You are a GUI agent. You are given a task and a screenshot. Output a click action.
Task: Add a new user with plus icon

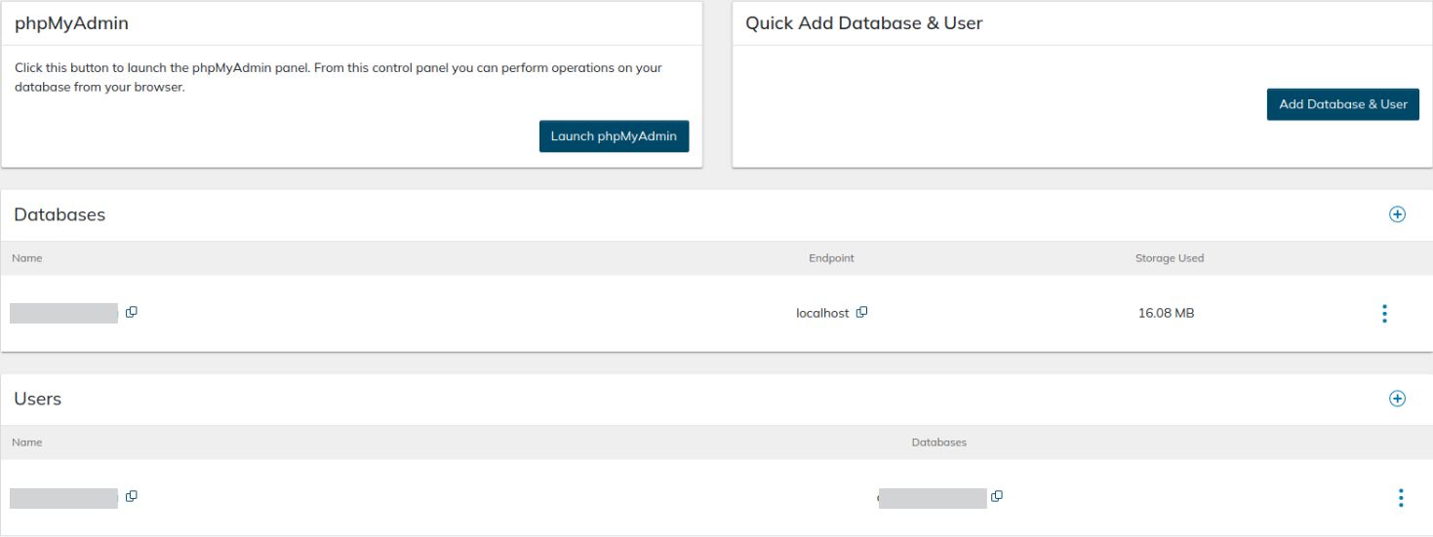(1397, 399)
